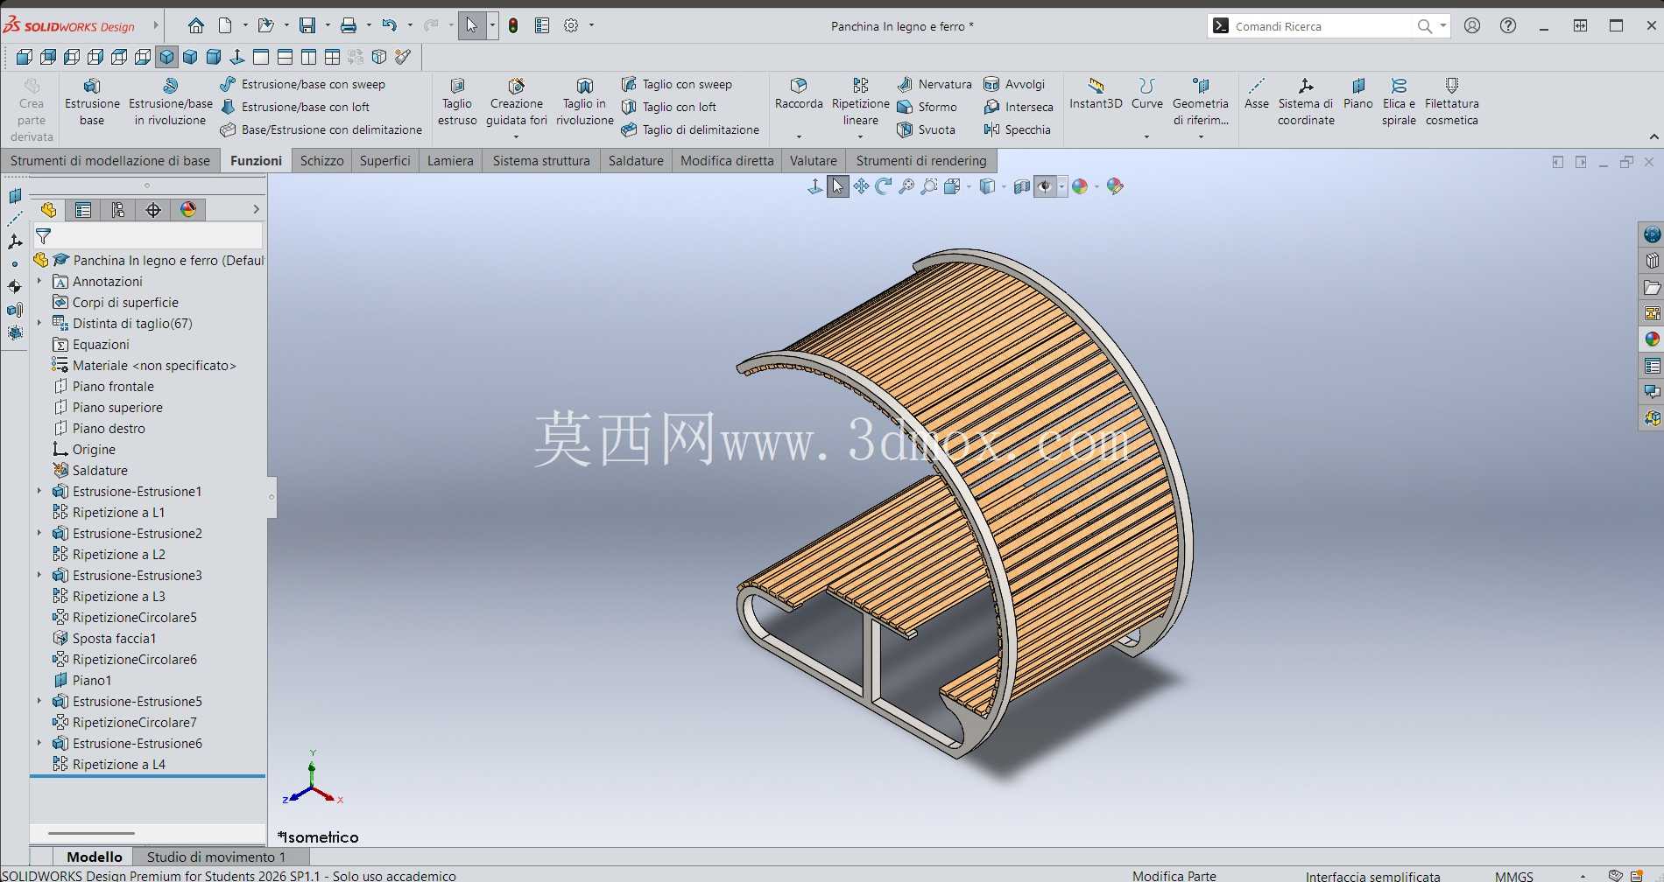Select the Ripetizione lineare tool
1664x882 pixels.
(861, 102)
